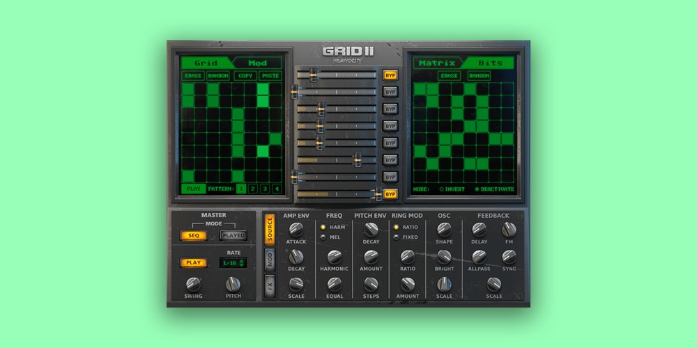This screenshot has height=348, width=697.
Task: Click the COPY pattern button
Action: 245,76
